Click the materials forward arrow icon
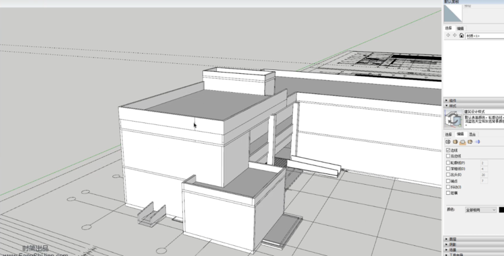 (454, 36)
